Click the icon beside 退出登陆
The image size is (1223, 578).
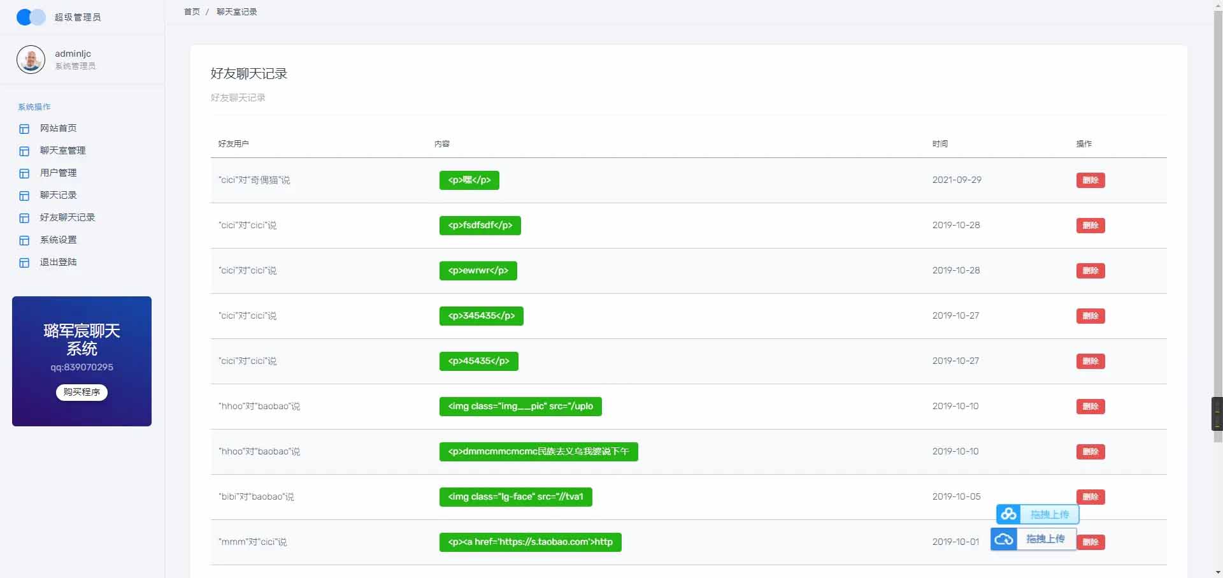click(x=24, y=263)
